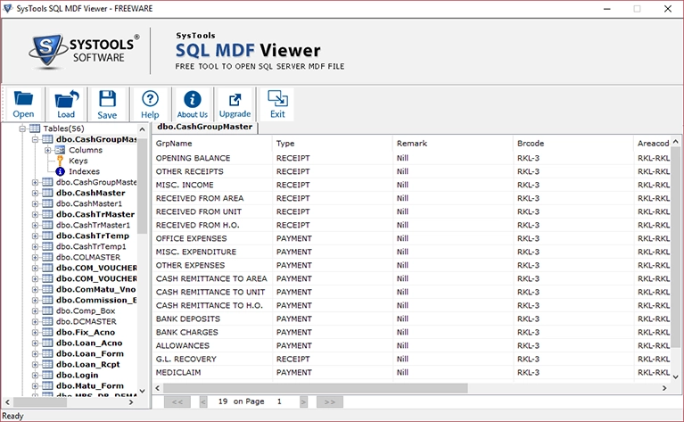This screenshot has width=684, height=422.
Task: Select the ALLOWANCES cell
Action: (x=212, y=345)
